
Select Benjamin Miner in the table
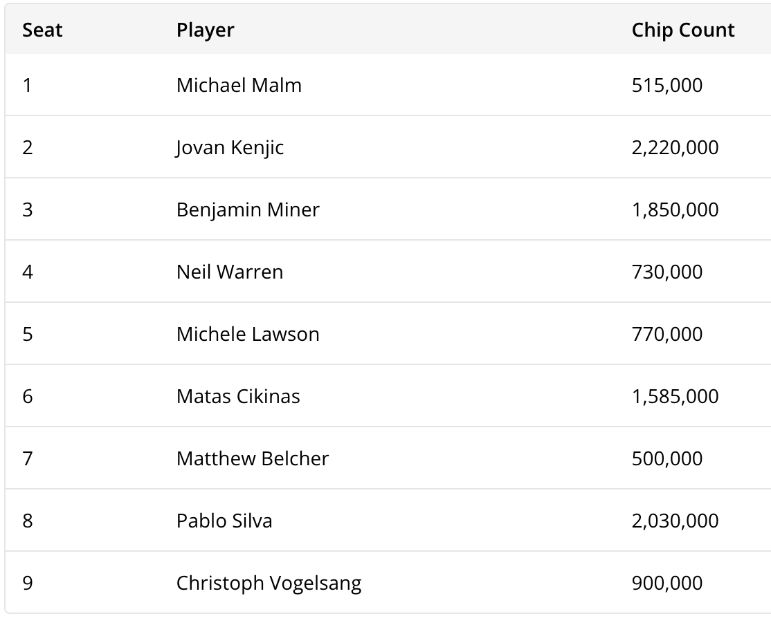[248, 210]
